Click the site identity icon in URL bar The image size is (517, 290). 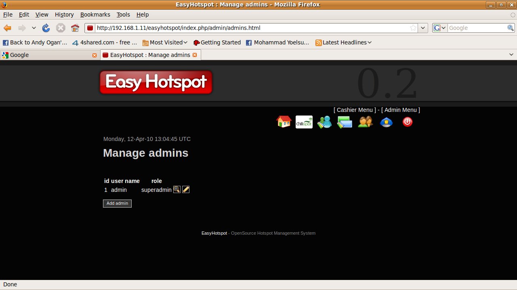(90, 28)
